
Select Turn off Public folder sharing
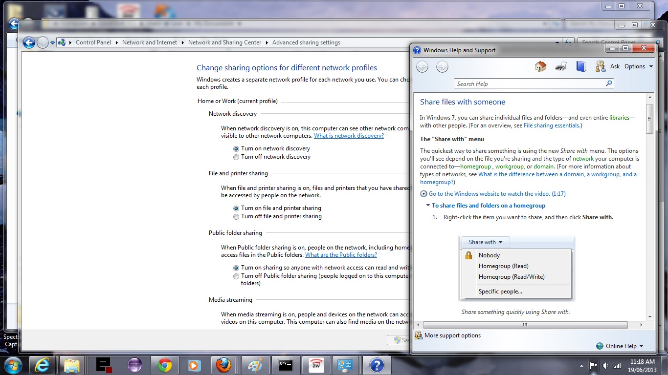point(236,276)
